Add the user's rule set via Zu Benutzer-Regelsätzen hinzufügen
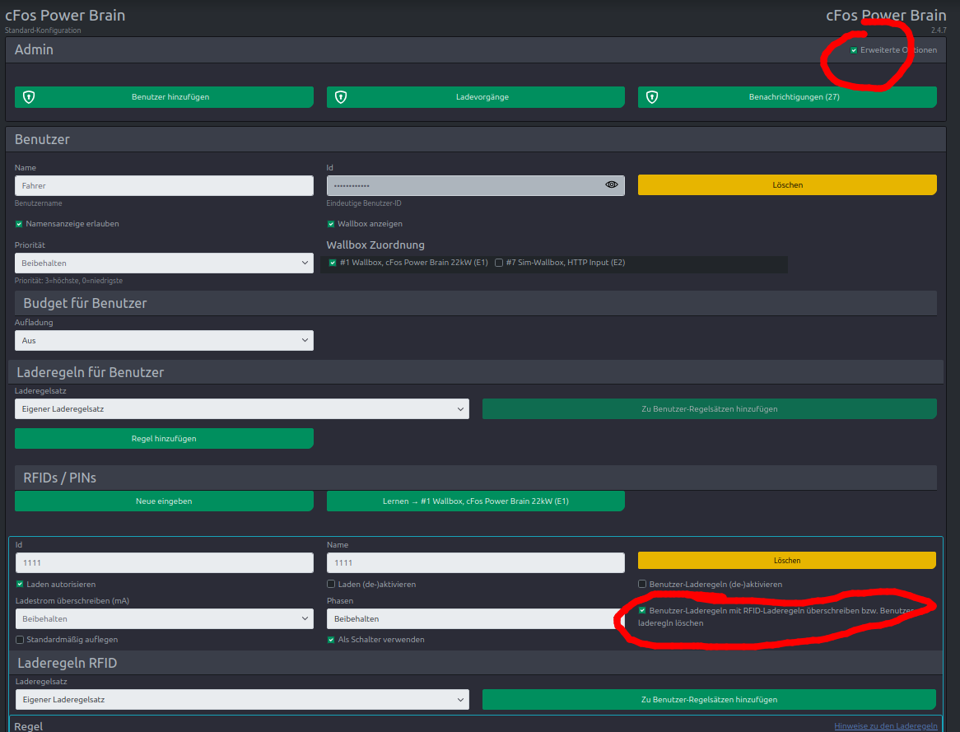The height and width of the screenshot is (732, 960). (x=710, y=409)
